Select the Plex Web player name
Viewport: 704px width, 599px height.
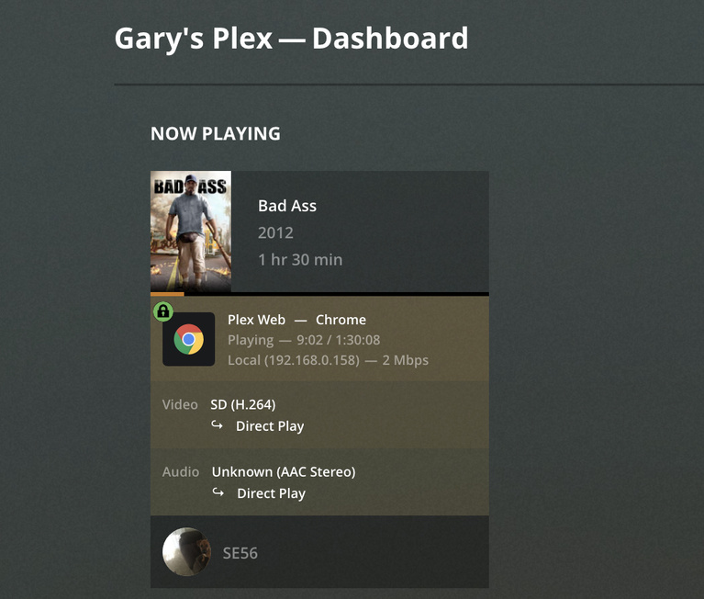click(x=256, y=320)
